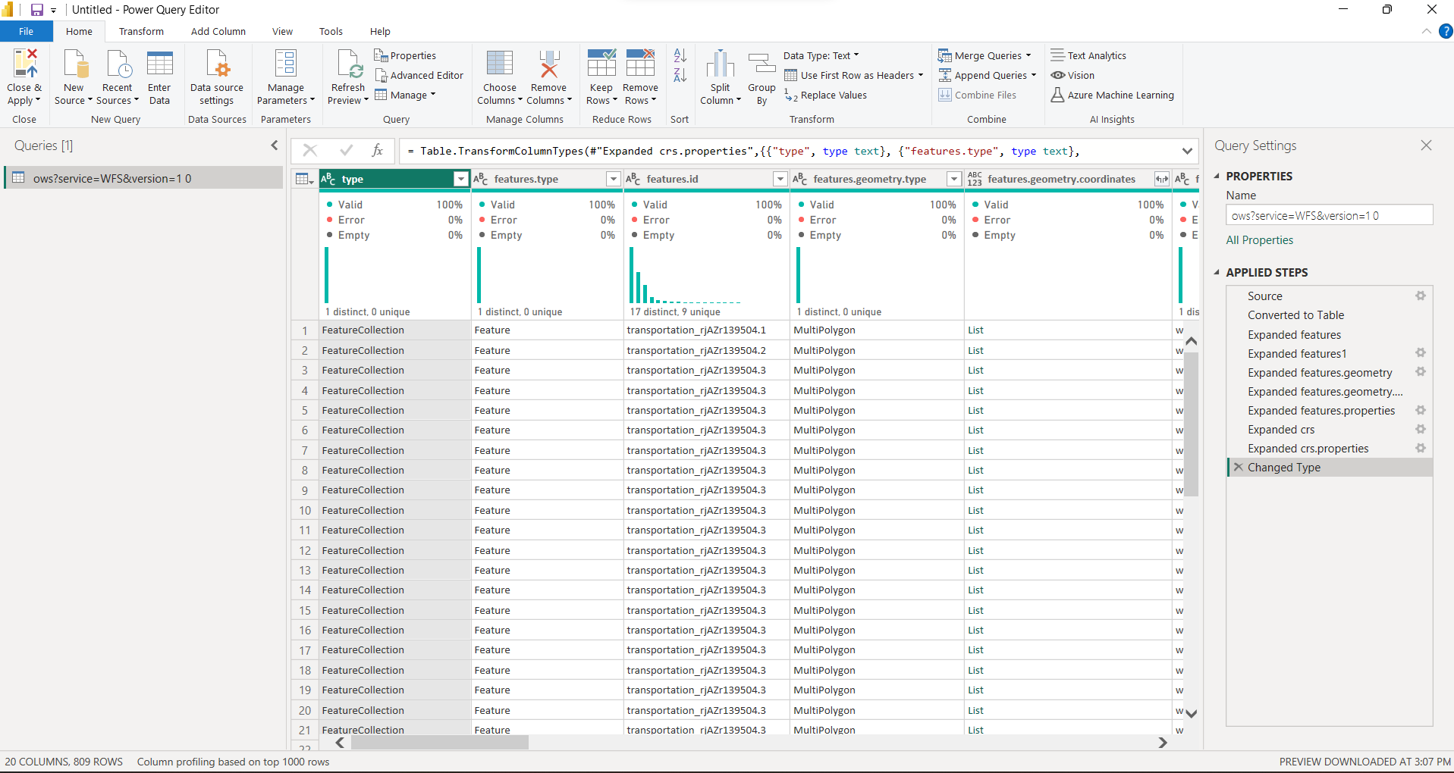
Task: Open query Properties in ribbon
Action: (x=405, y=55)
